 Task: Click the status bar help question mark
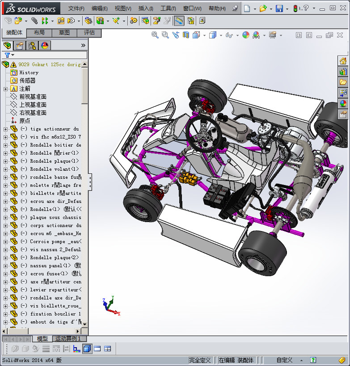point(313,360)
